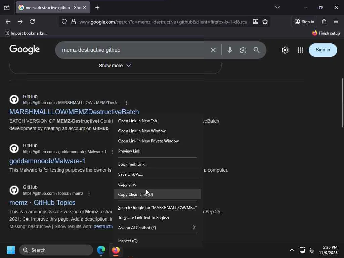Click the muted volume tray icon
Screen dimensions: 344x258
coord(311,250)
